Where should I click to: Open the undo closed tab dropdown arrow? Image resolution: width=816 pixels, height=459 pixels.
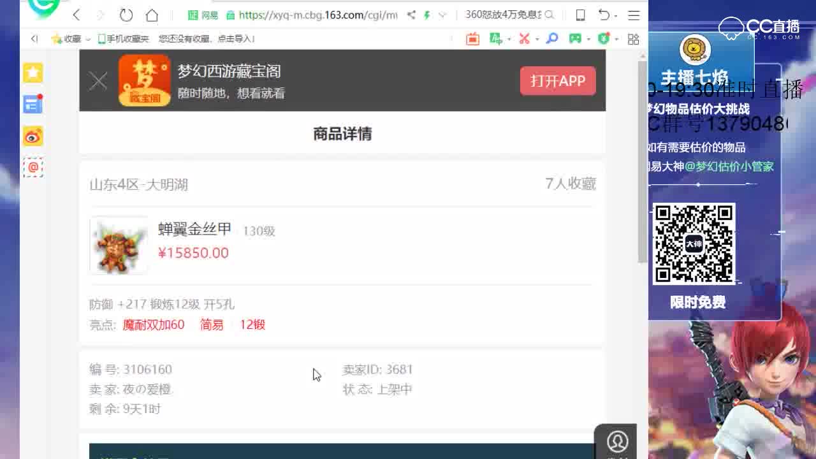(x=616, y=15)
